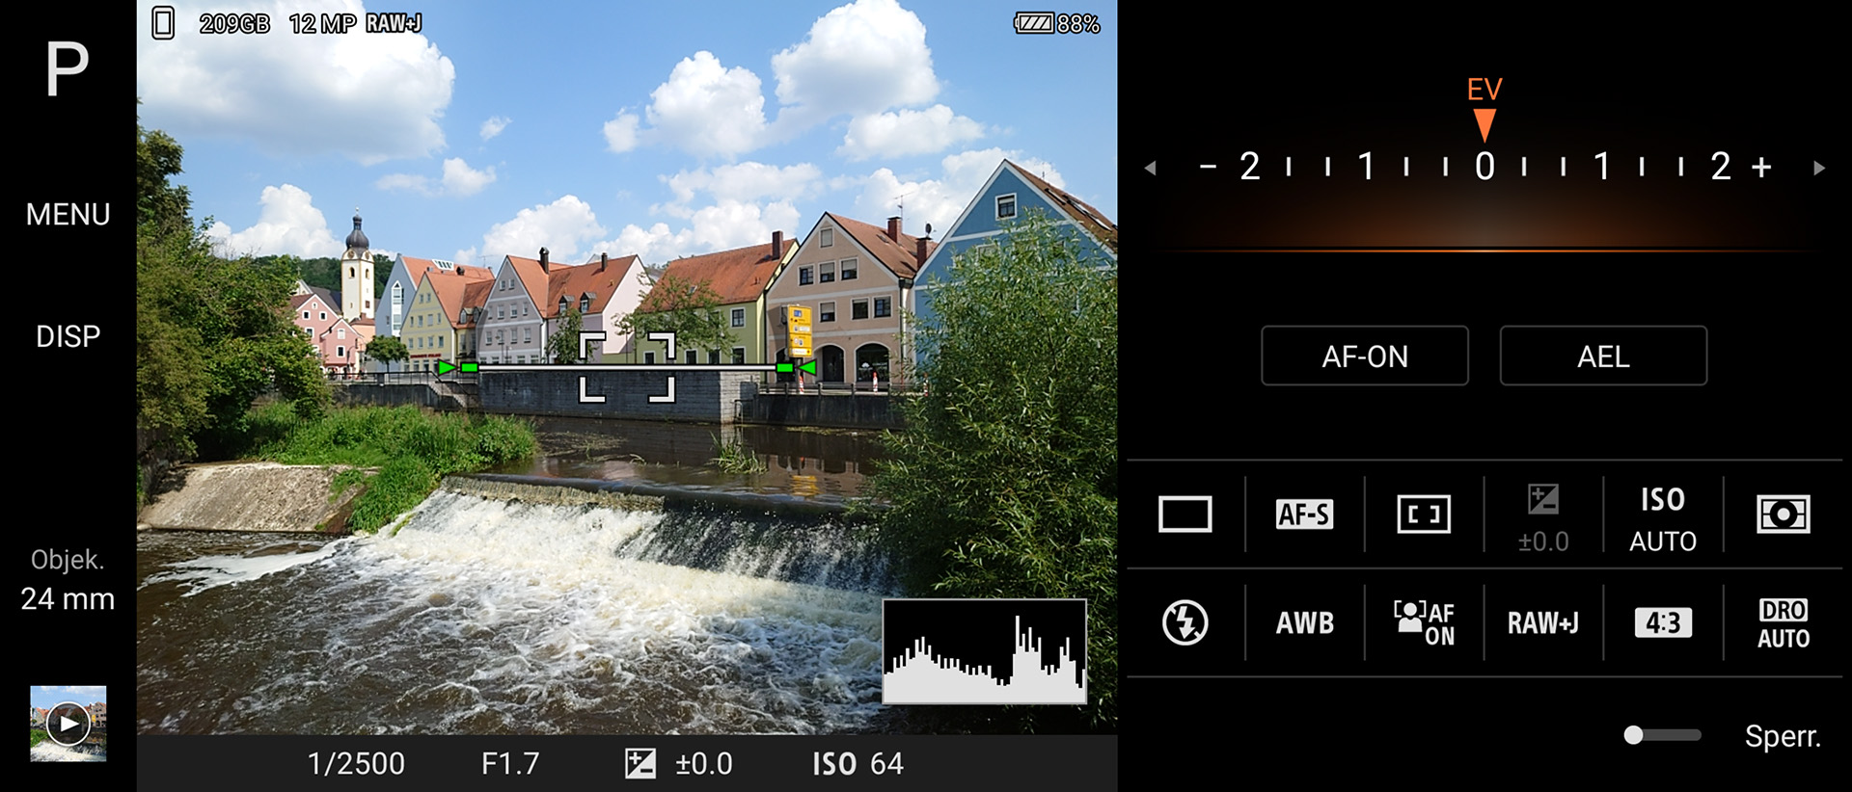Toggle the AEL exposure lock
The image size is (1852, 792).
pyautogui.click(x=1603, y=356)
